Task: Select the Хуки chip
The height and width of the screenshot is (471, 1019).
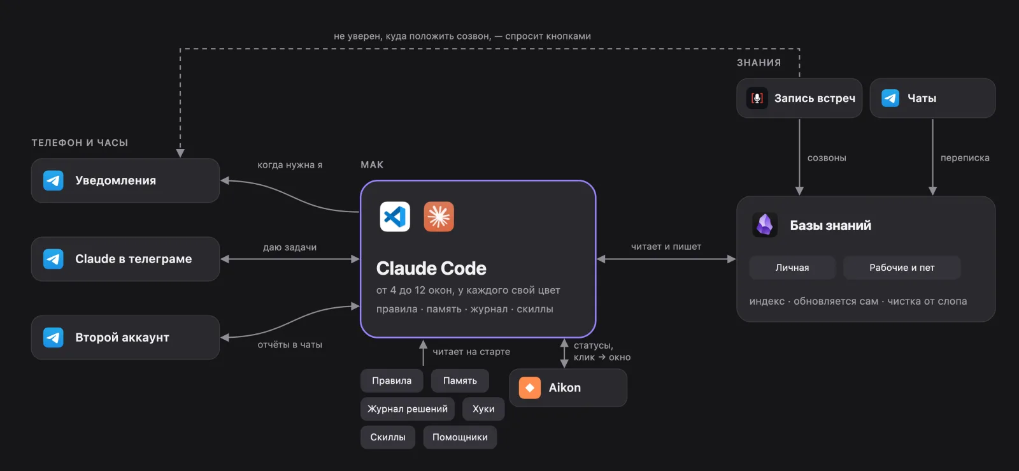Action: click(x=483, y=409)
